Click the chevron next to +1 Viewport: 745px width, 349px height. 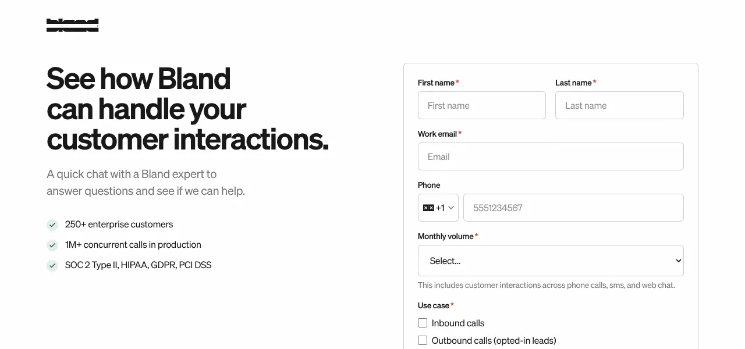click(x=451, y=208)
